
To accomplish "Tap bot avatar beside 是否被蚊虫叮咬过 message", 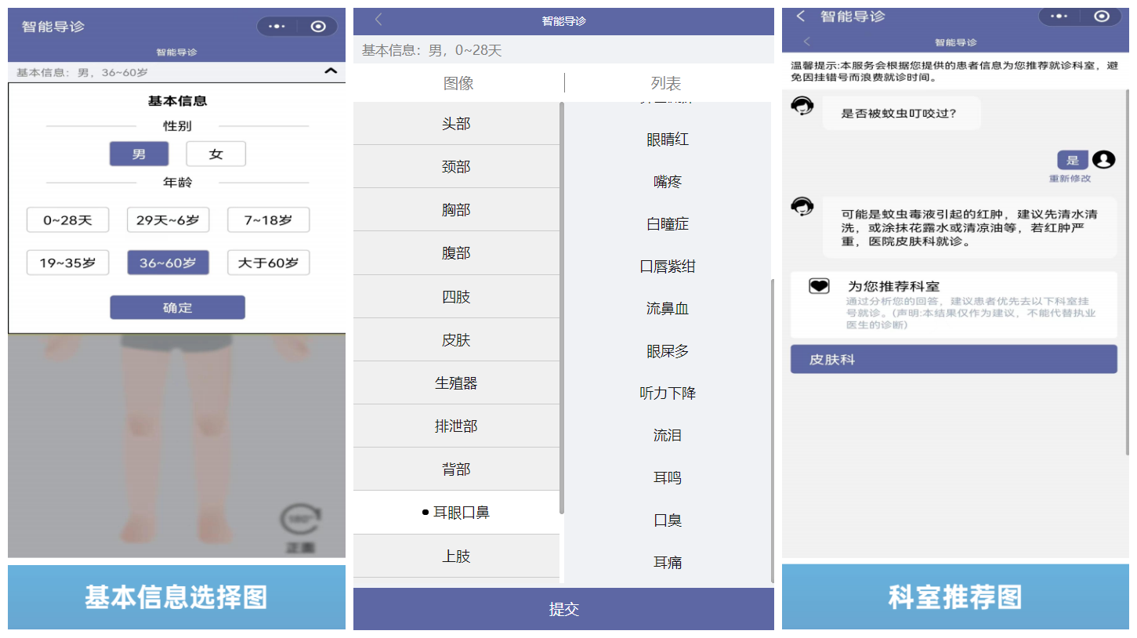I will tap(802, 106).
